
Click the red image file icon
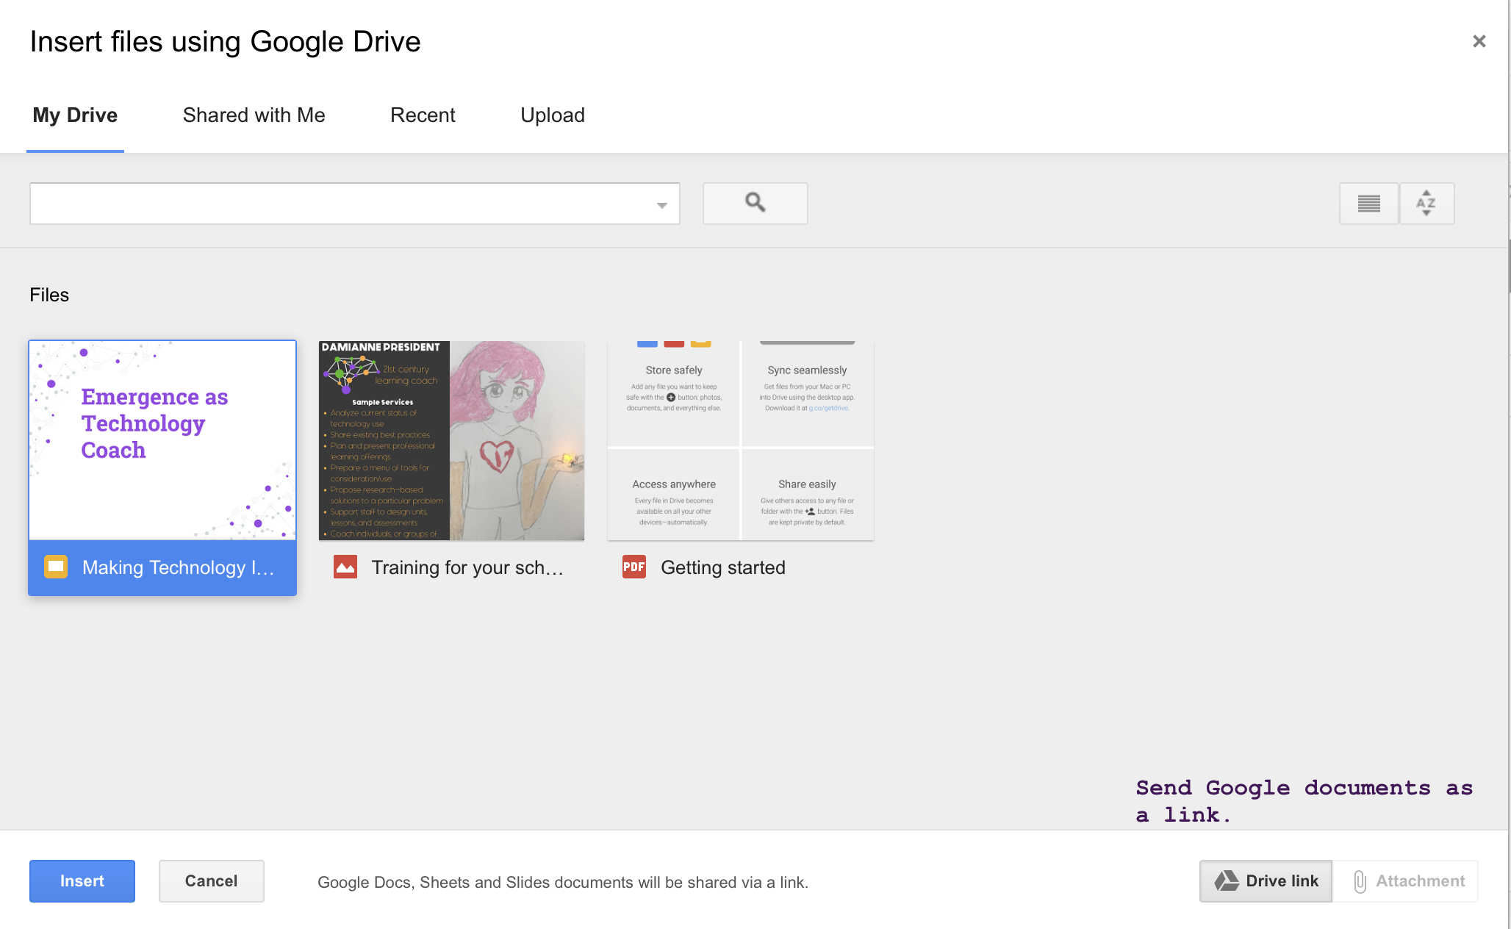tap(345, 567)
